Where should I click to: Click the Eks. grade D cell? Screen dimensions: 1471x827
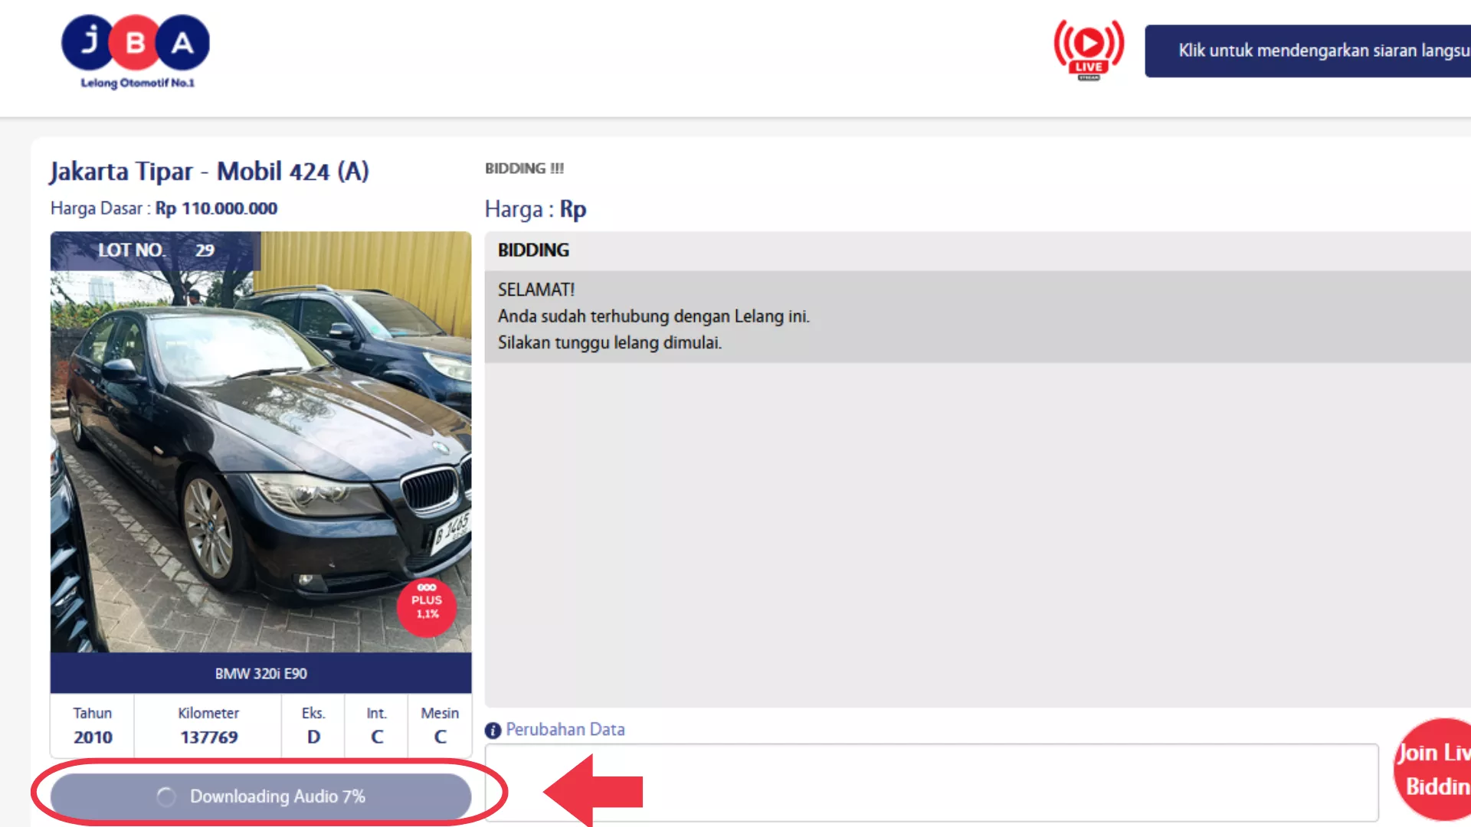click(313, 725)
